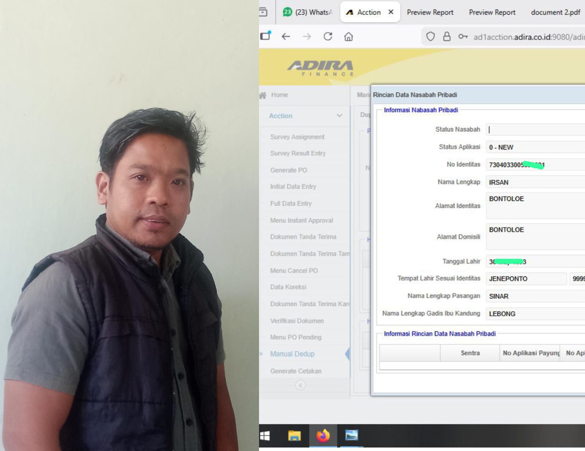Open File Explorer from the taskbar
585x451 pixels.
tap(294, 436)
